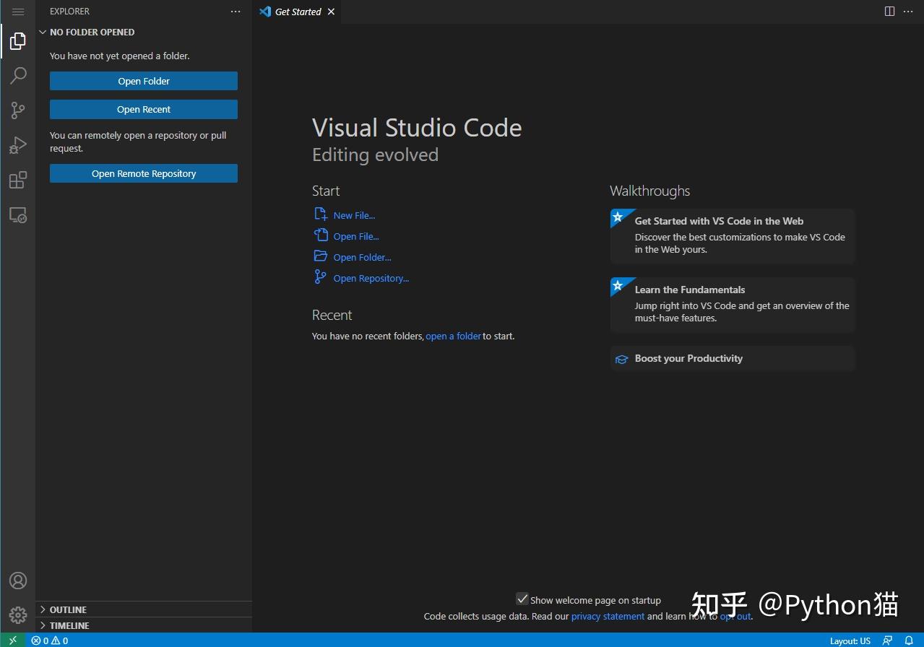
Task: Click the Open Folder button
Action: (144, 81)
